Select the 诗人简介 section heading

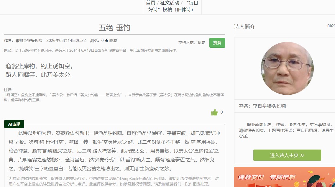coord(244,27)
